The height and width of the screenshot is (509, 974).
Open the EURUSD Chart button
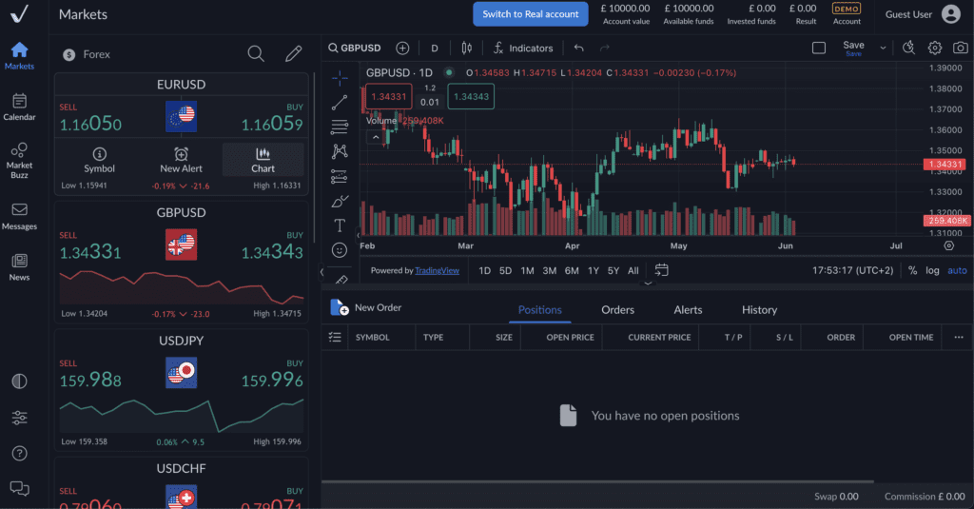tap(263, 160)
